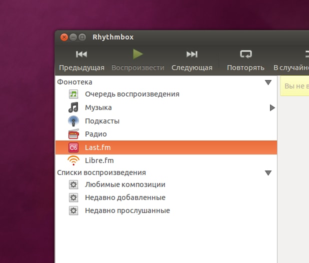Click the Музыка music note icon
This screenshot has width=309, height=263.
tap(73, 107)
